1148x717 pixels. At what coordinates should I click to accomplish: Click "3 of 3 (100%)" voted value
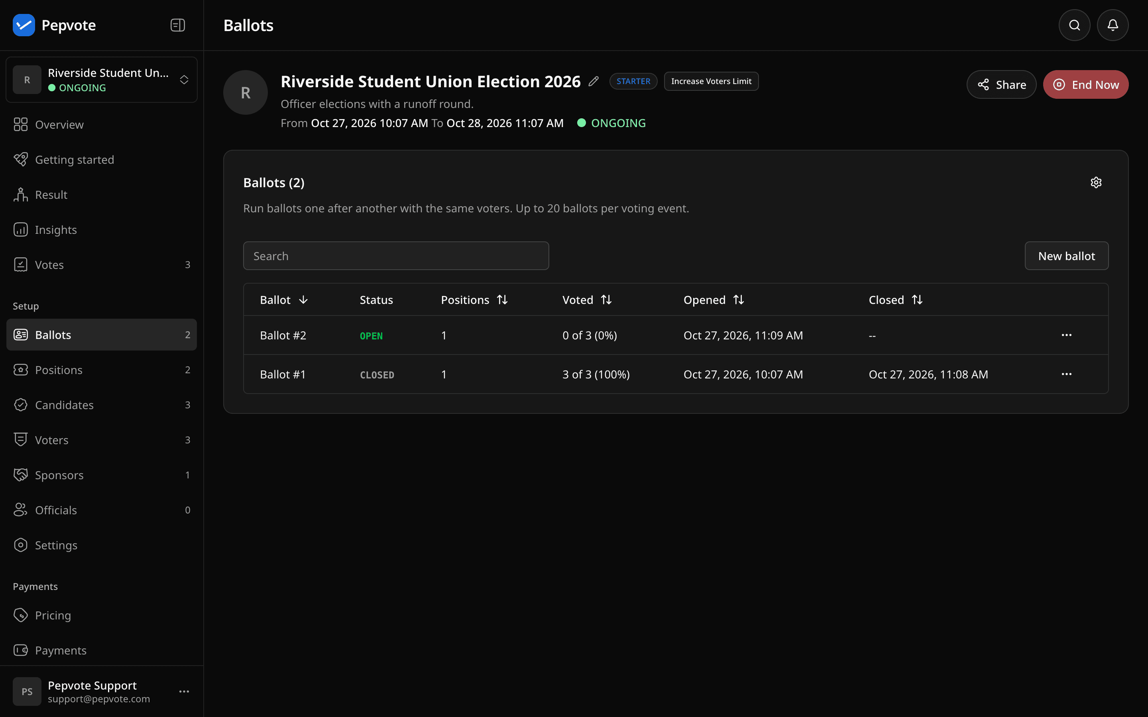(596, 374)
